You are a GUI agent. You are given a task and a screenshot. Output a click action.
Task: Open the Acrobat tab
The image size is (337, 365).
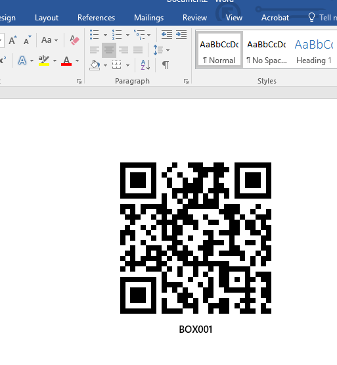(x=275, y=18)
